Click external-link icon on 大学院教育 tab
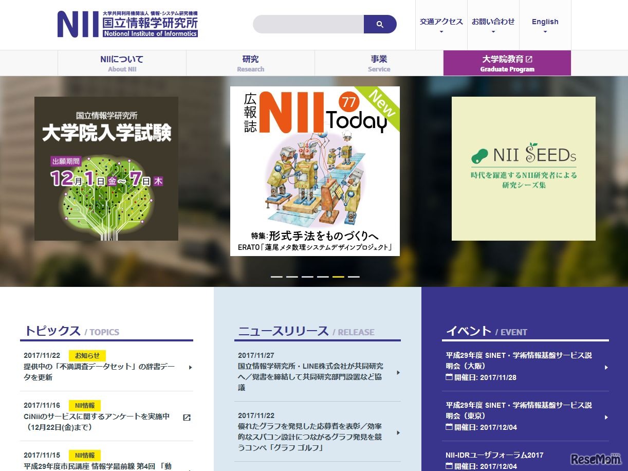Viewport: 628px width, 471px height. click(x=529, y=59)
